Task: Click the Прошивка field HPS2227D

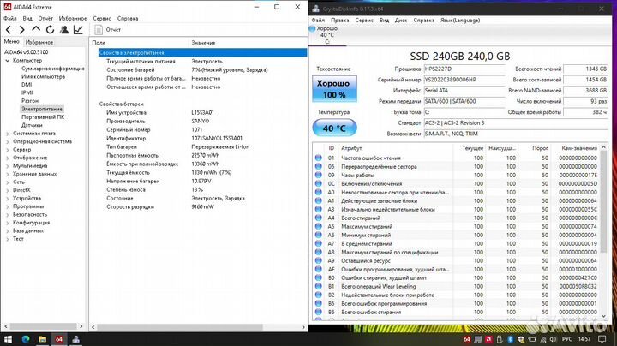Action: tap(464, 69)
